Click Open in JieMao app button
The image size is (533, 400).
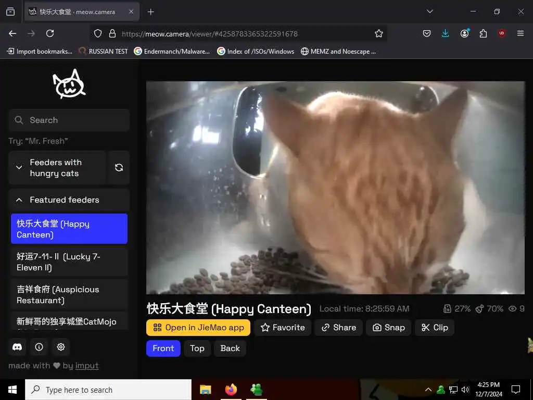[x=198, y=328]
